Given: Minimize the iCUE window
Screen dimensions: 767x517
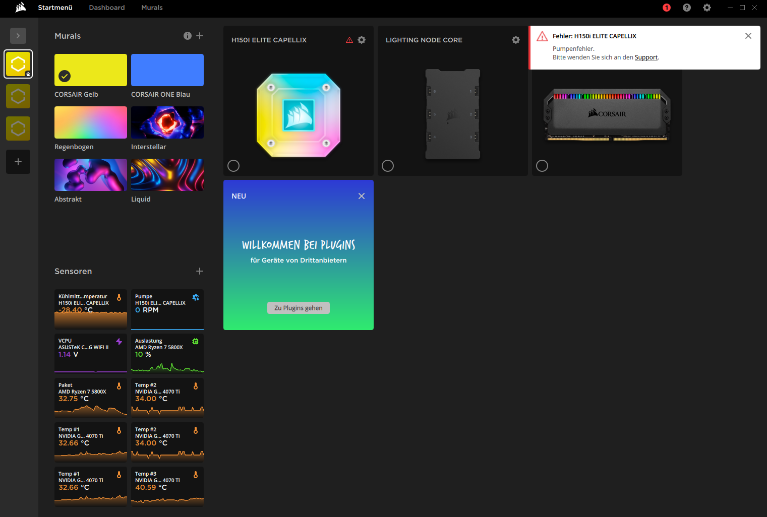Looking at the screenshot, I should pyautogui.click(x=730, y=8).
